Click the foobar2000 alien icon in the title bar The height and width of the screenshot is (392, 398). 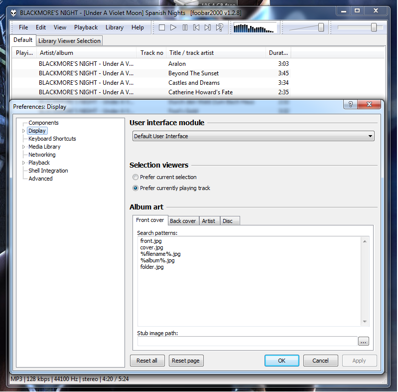tap(14, 12)
